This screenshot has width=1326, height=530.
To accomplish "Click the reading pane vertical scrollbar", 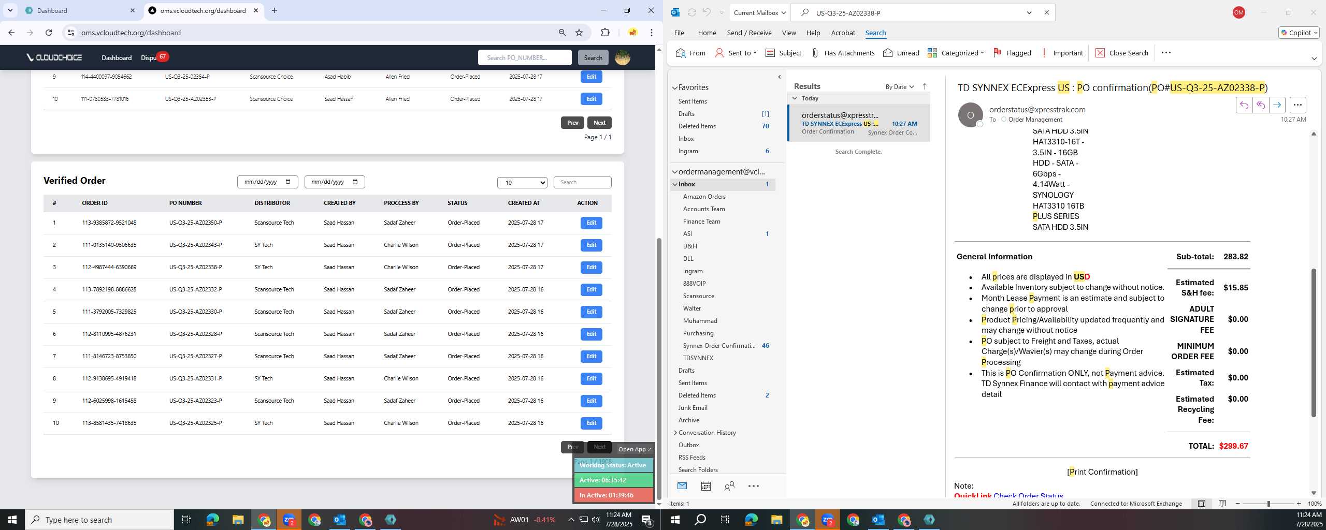I will tap(1313, 343).
